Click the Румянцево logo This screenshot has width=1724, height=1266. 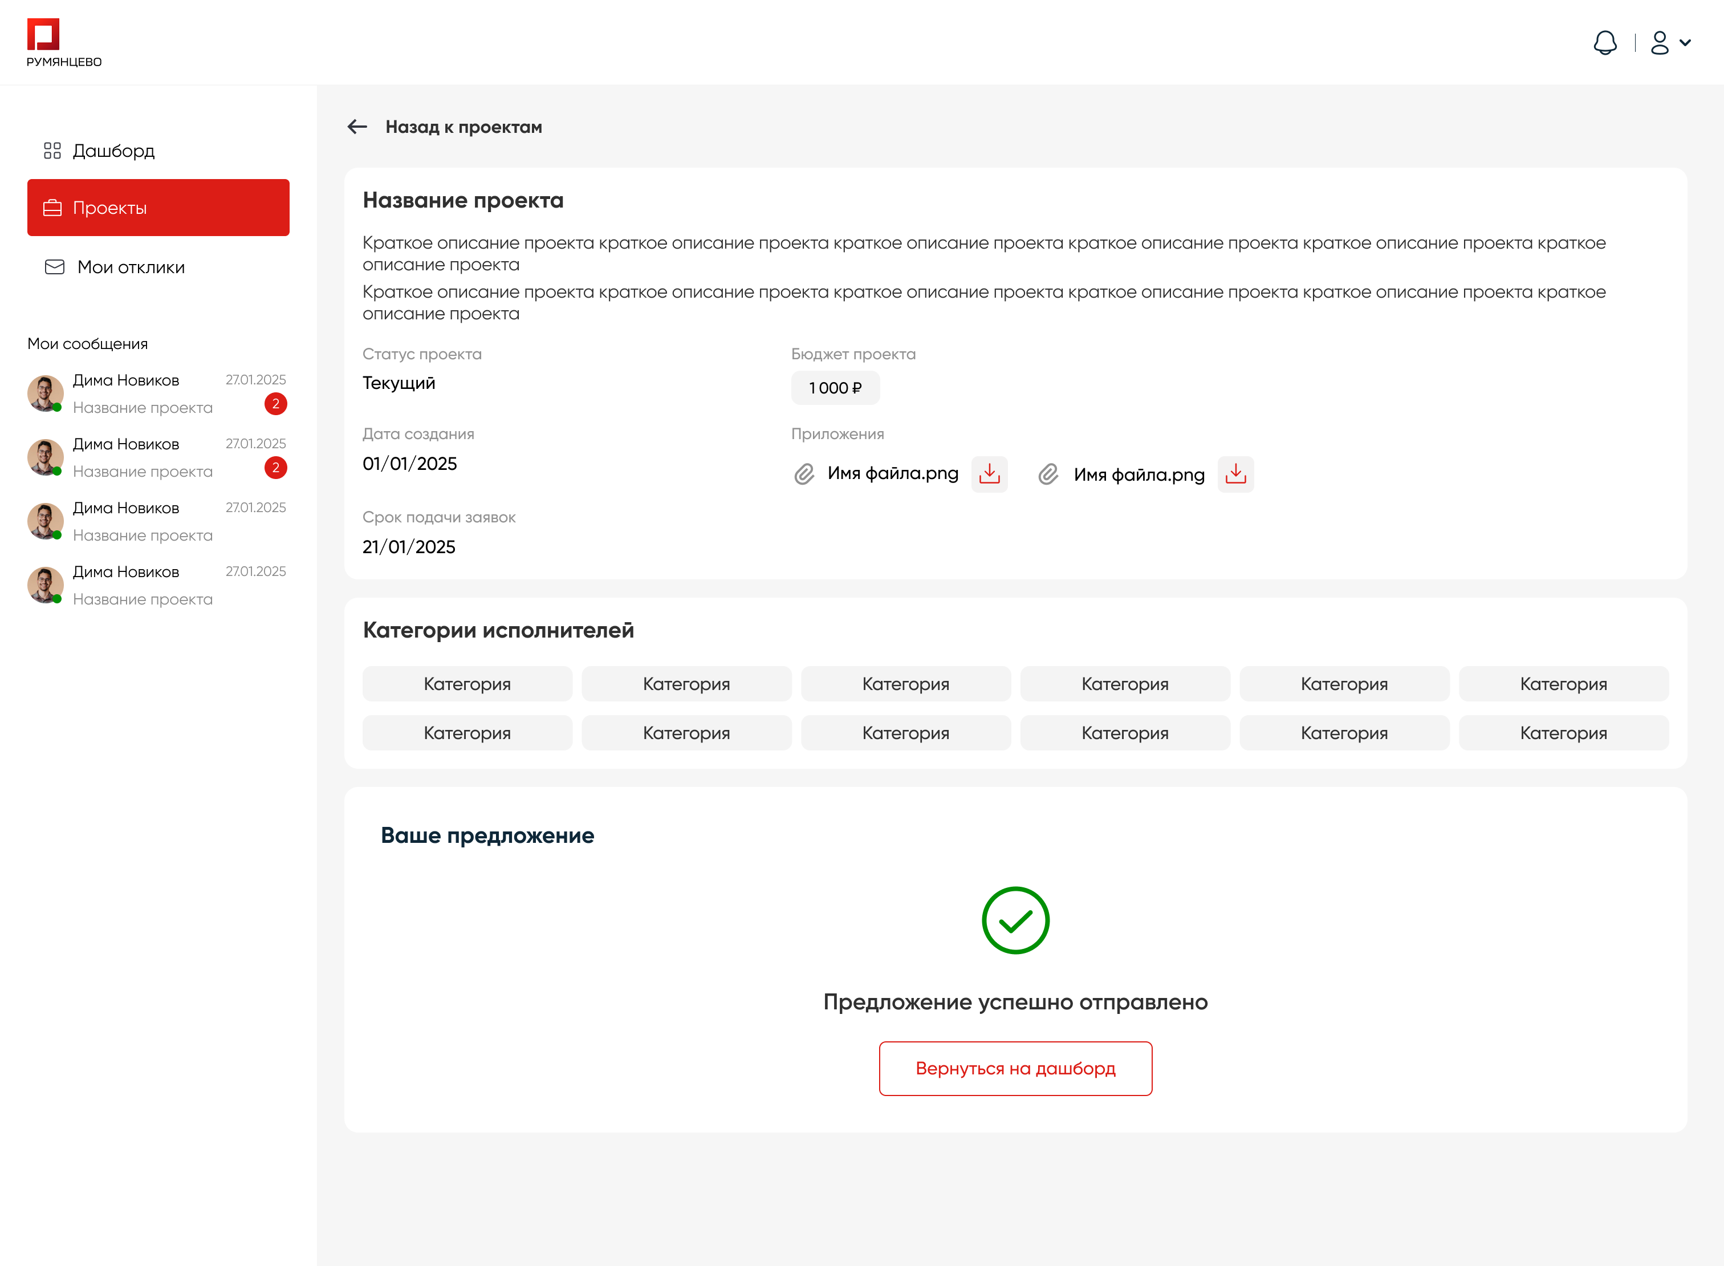pyautogui.click(x=64, y=43)
